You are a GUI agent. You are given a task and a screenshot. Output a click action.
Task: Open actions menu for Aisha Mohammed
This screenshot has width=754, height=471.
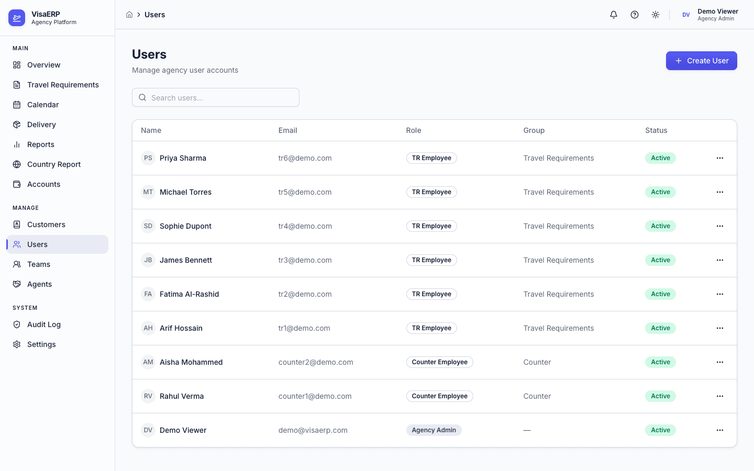coord(720,362)
